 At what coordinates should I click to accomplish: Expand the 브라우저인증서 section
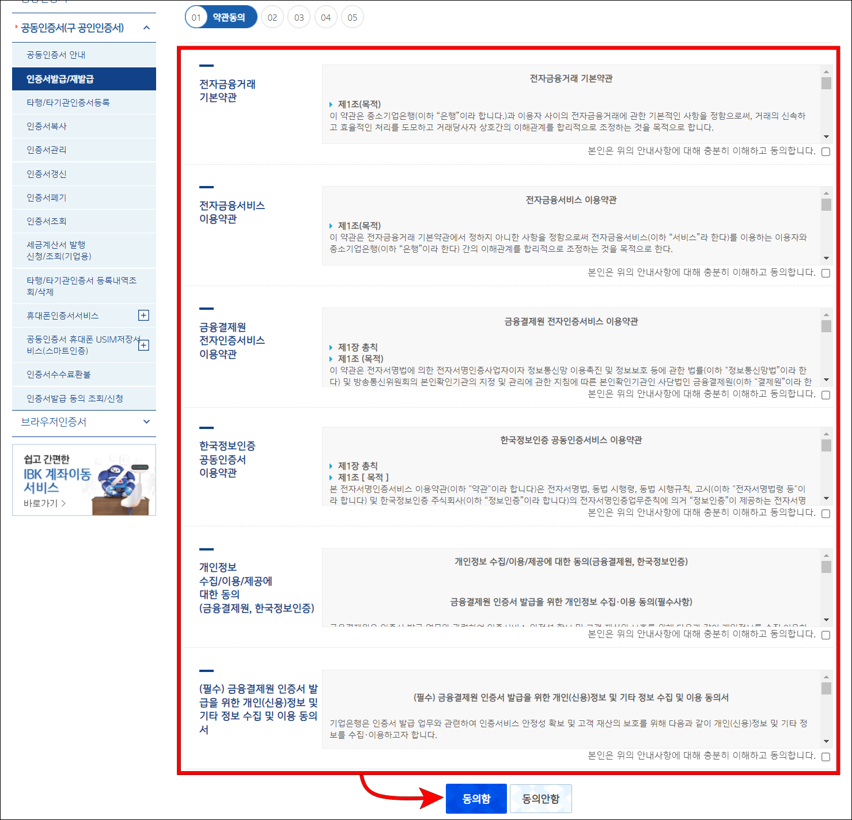pos(147,422)
